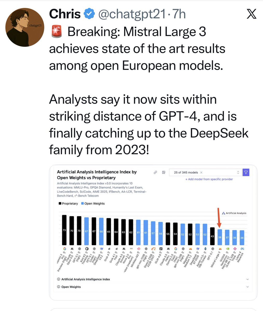Click the GPT-5.1 bar scoring 43
This screenshot has width=263, height=311.
[212, 236]
